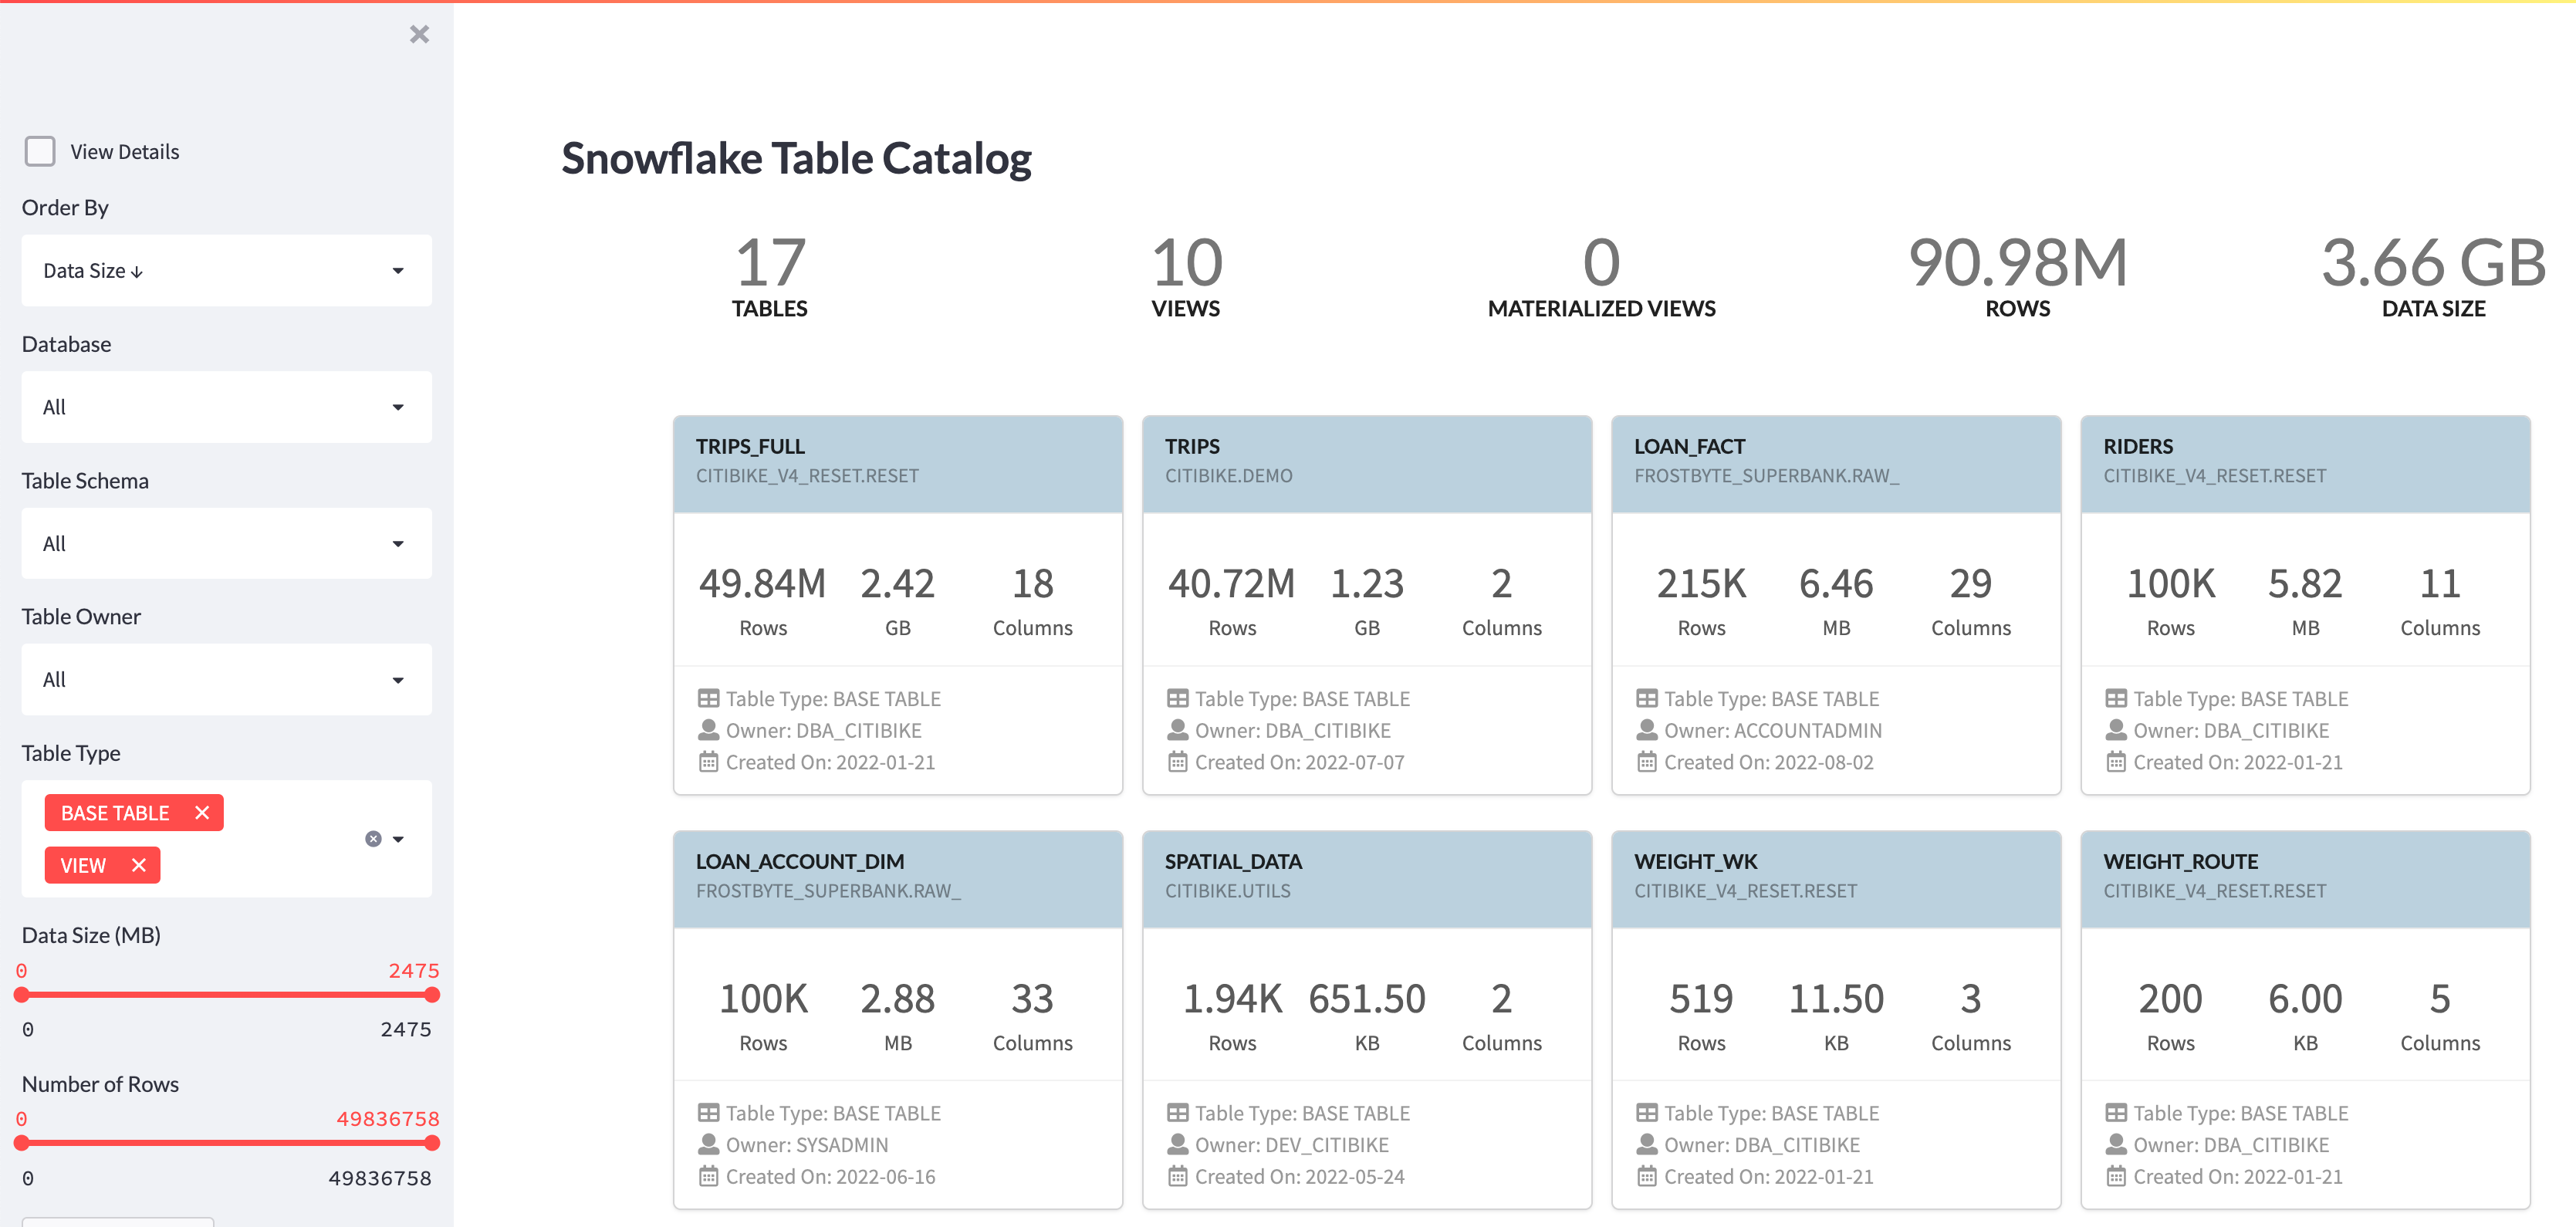Click the owner icon on RIDERS card
The image size is (2576, 1227).
(2115, 730)
